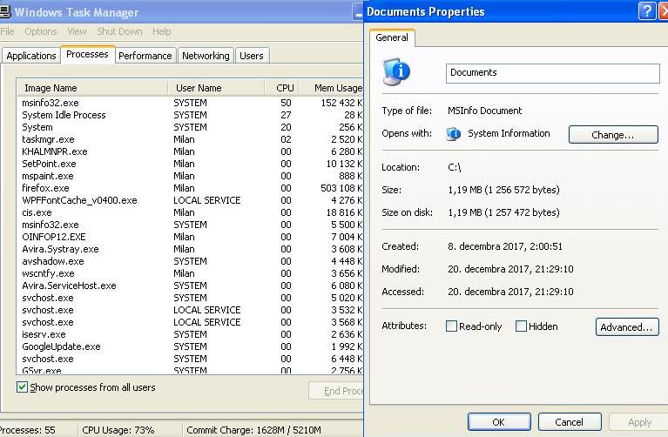The width and height of the screenshot is (668, 437).
Task: Select the firefox.exe process row
Action: click(45, 188)
